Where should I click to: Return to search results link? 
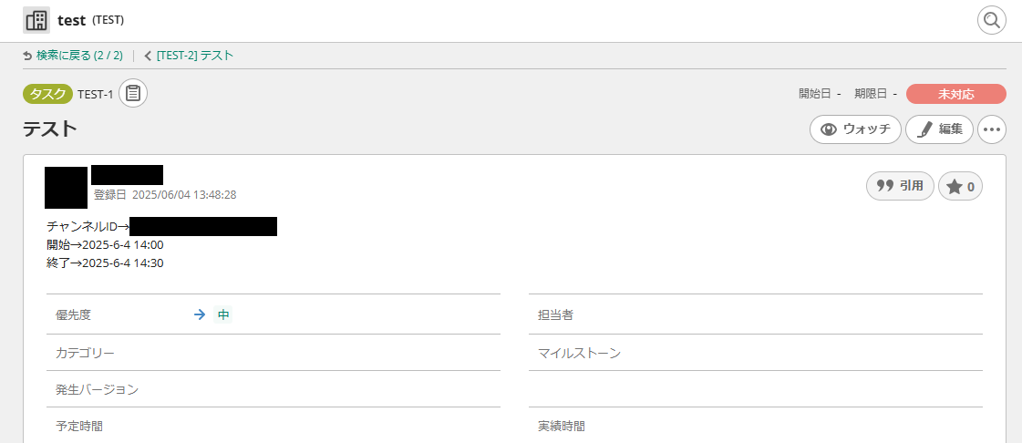[x=79, y=56]
